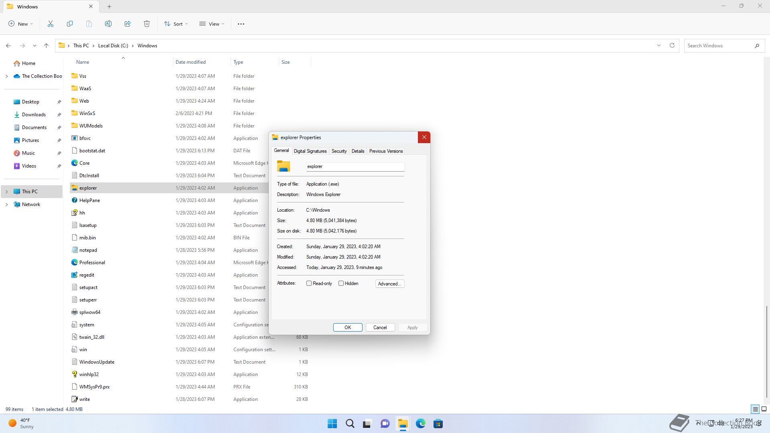Sort by the Date modified column header
770x433 pixels.
[x=202, y=62]
